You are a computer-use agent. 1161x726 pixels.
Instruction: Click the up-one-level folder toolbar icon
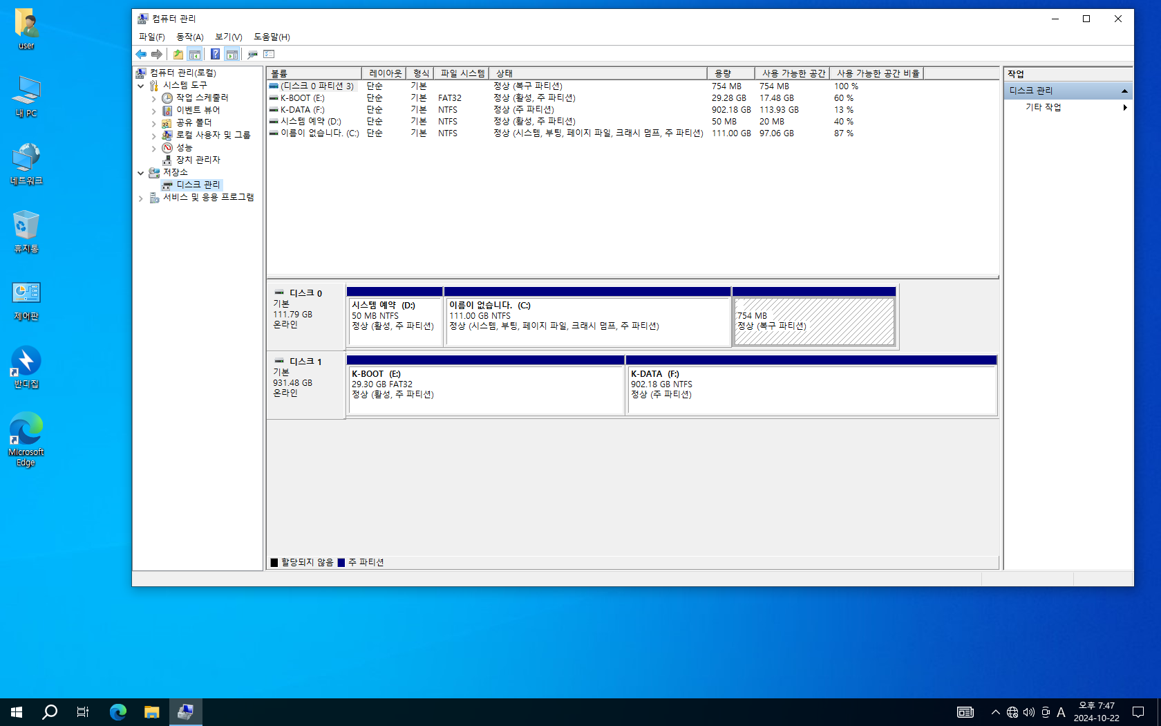coord(178,54)
